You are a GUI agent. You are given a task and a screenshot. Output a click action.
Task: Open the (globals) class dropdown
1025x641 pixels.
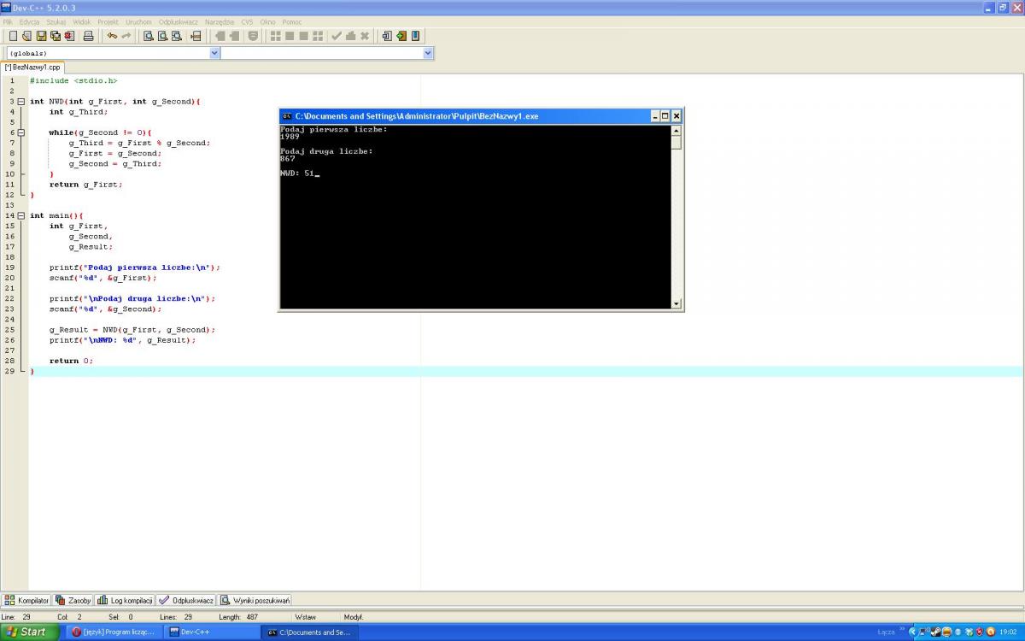[x=214, y=53]
